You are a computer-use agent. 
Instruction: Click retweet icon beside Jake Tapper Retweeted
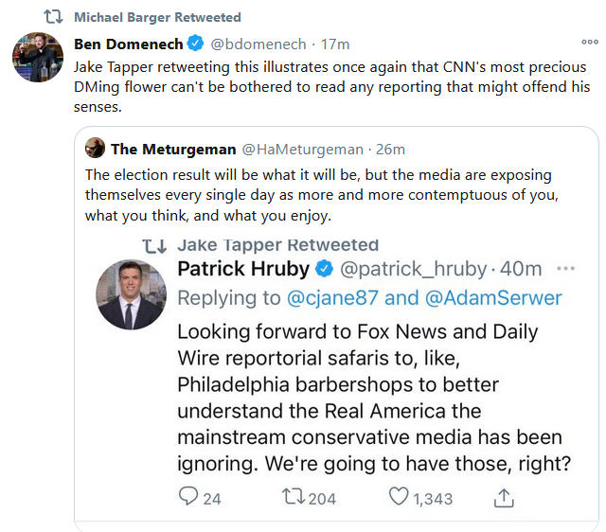pos(154,245)
